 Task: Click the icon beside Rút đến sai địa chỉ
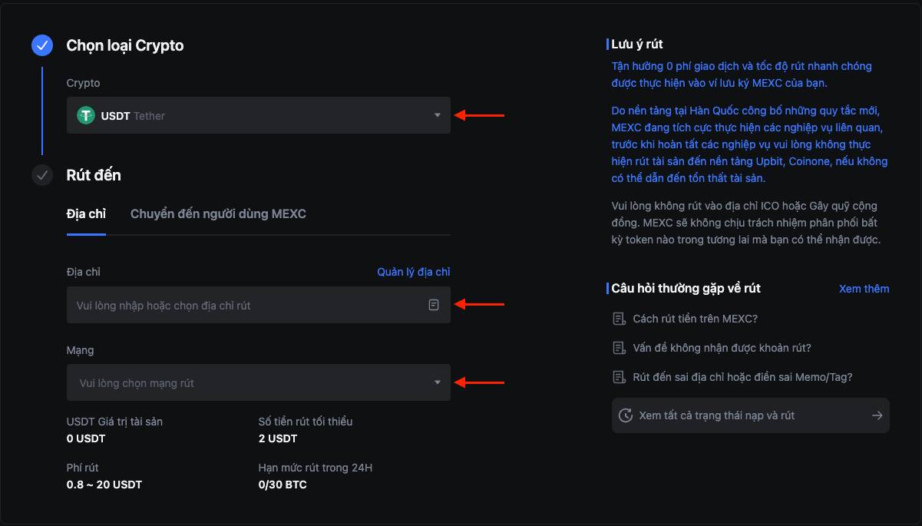click(x=619, y=377)
